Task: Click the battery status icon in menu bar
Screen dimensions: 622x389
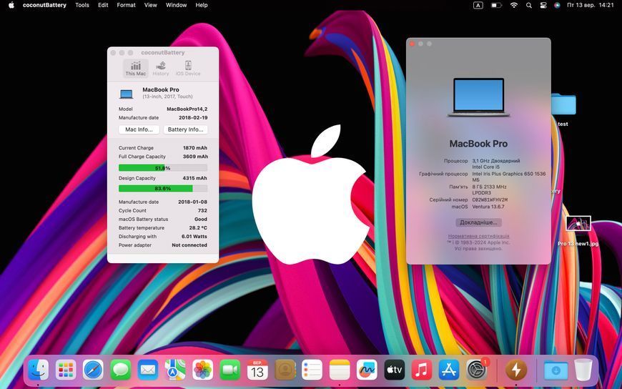Action: tap(496, 5)
